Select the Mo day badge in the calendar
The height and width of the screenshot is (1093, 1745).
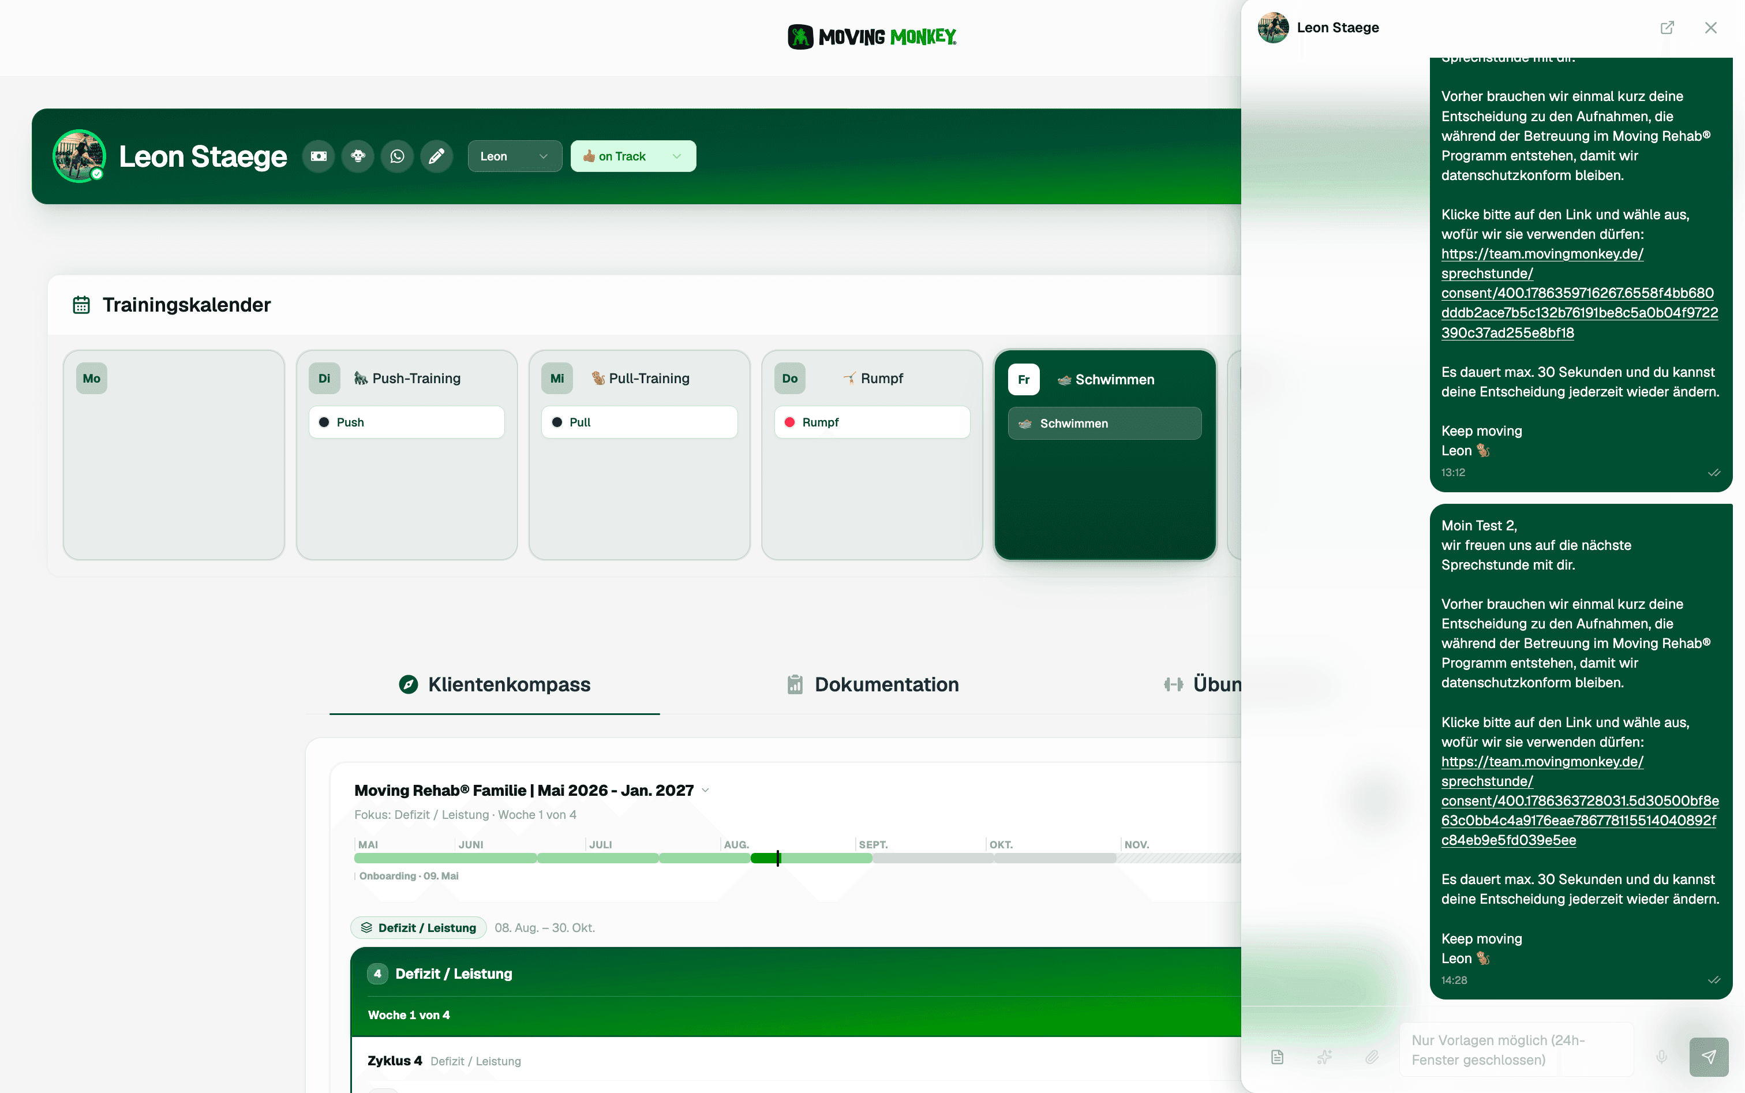[x=92, y=378]
